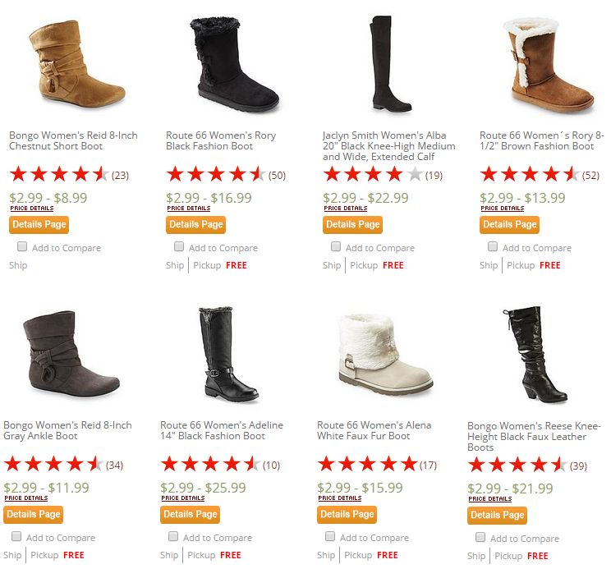611x578 pixels.
Task: View the Bongo Reese black leather boot image
Action: [x=535, y=354]
